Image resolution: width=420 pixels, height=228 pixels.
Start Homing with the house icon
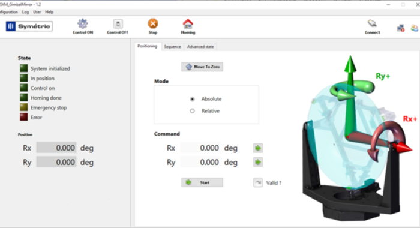(x=188, y=23)
